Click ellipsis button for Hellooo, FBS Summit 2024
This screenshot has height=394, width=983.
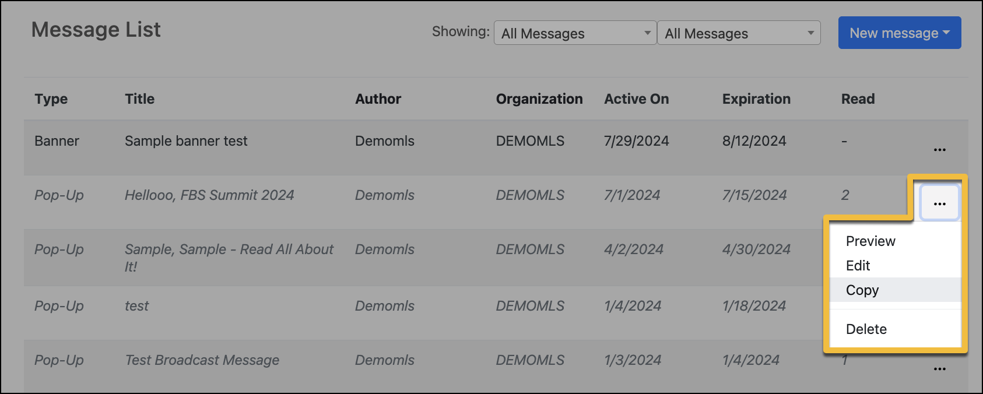(x=939, y=203)
